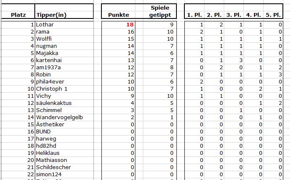290x180 pixels.
Task: Click the Punkte column header
Action: pyautogui.click(x=118, y=15)
